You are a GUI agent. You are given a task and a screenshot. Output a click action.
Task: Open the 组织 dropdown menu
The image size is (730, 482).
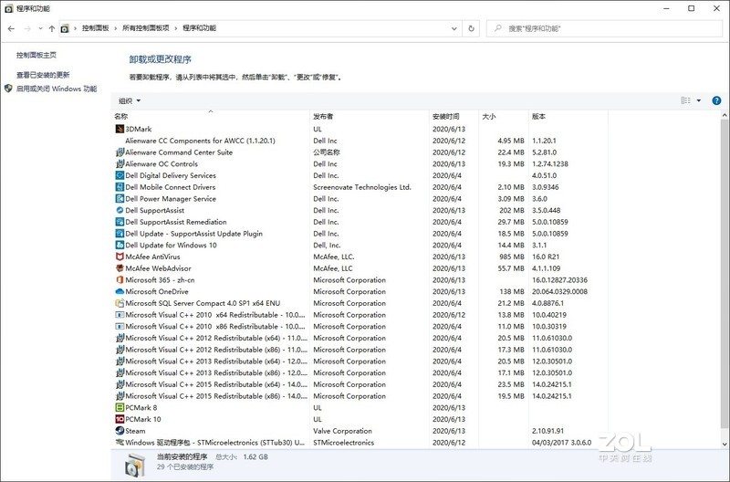point(130,100)
